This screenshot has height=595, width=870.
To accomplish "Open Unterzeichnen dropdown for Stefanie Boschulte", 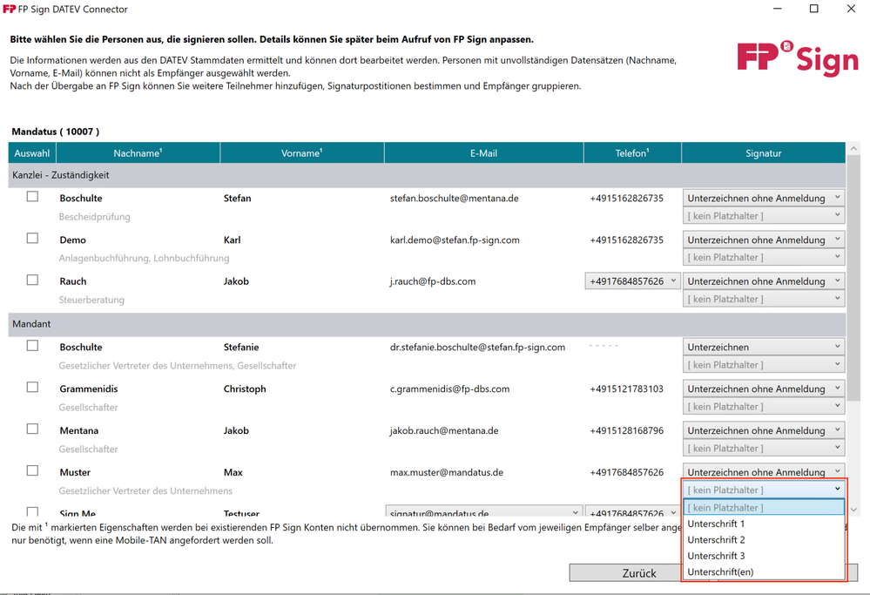I will (764, 347).
